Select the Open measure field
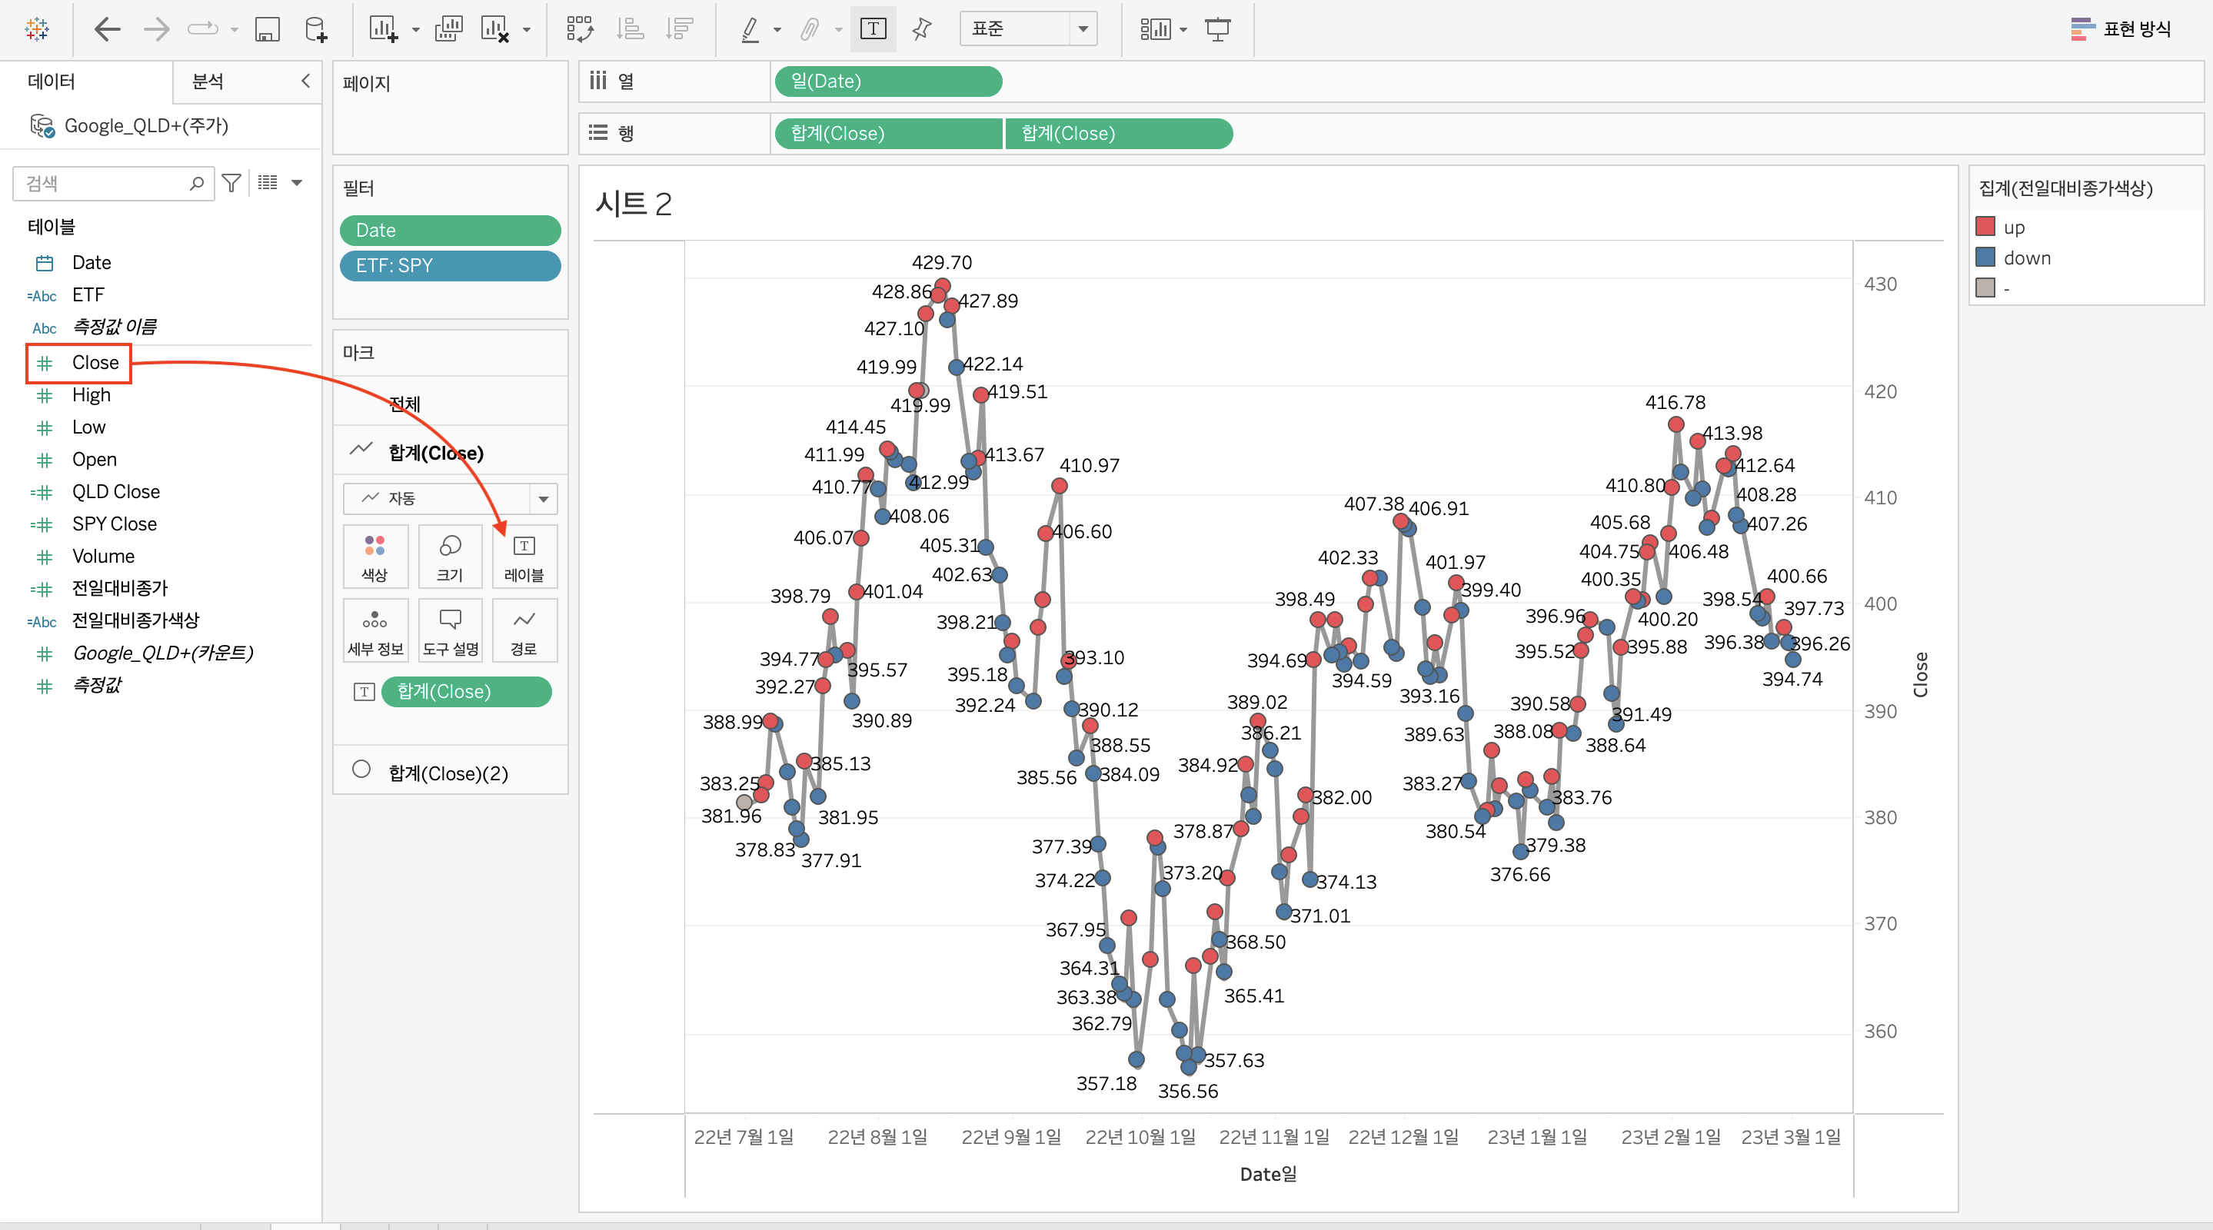 tap(94, 460)
